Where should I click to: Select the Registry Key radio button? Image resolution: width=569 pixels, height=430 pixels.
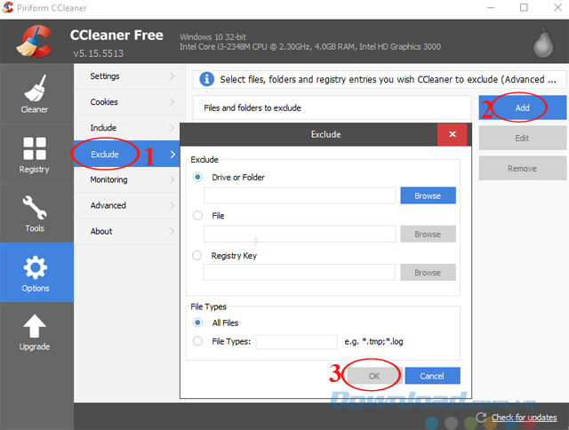click(197, 255)
